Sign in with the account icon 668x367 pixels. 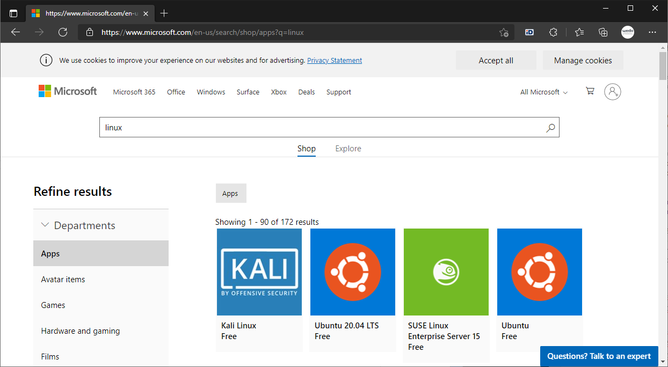[613, 92]
